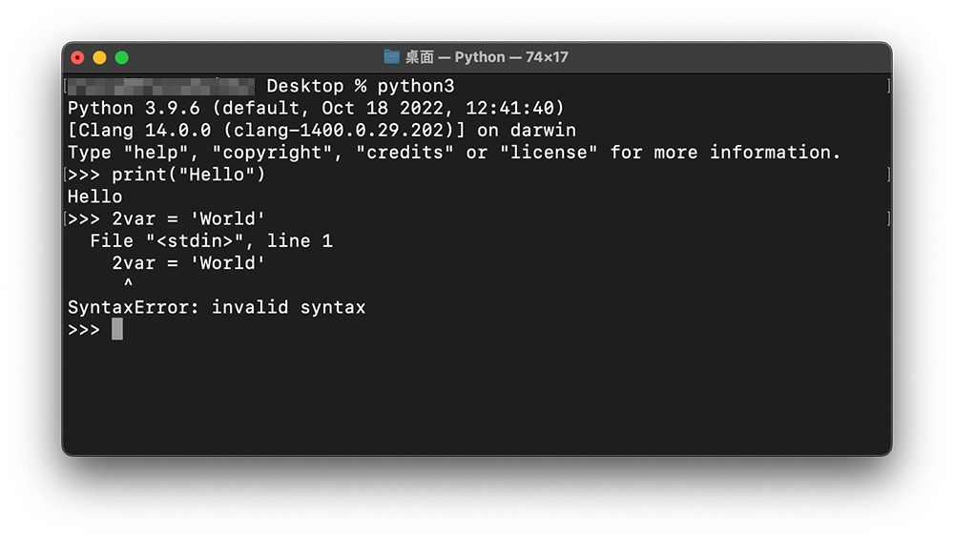Click the right bracket mark beside print line
Image resolution: width=954 pixels, height=538 pixels.
889,175
